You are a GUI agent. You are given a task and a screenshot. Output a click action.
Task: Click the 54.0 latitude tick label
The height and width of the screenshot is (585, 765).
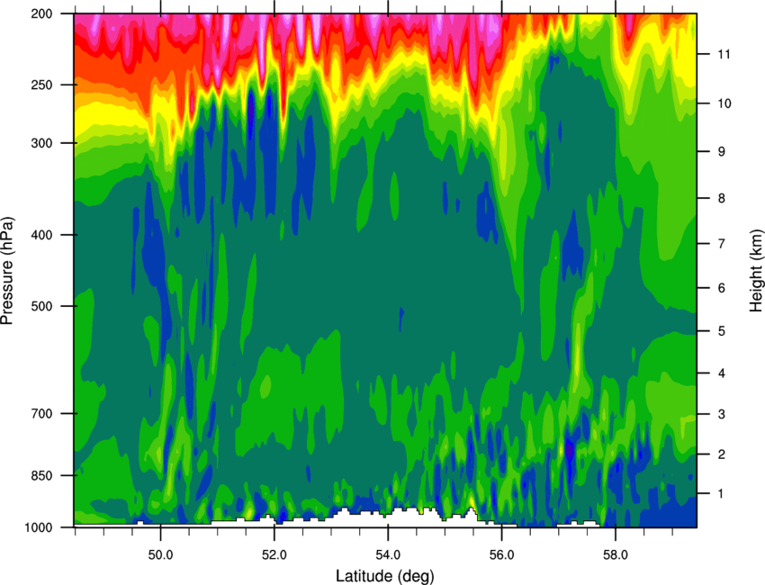click(x=389, y=554)
